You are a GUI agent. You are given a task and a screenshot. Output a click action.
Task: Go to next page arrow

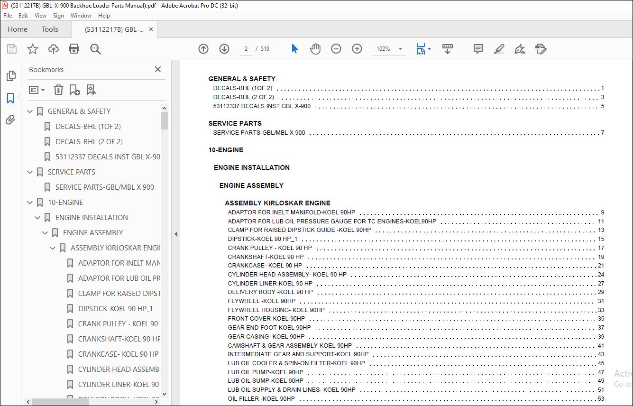click(224, 49)
